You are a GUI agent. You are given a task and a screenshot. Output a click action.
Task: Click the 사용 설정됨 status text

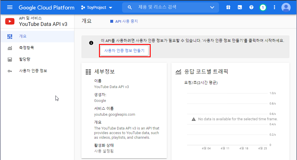coord(104,151)
